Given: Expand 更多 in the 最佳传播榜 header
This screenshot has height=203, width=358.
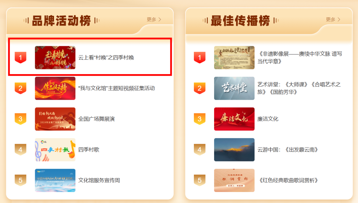Looking at the screenshot, I should click(x=333, y=20).
